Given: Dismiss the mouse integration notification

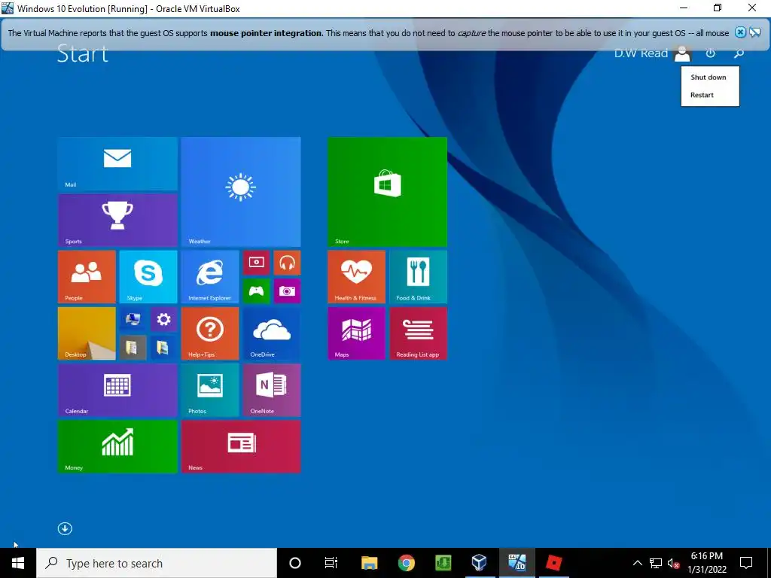Looking at the screenshot, I should point(740,32).
